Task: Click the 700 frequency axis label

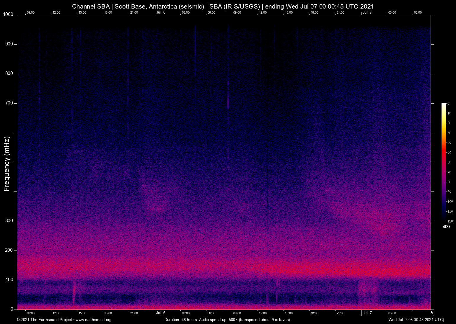Action: click(9, 103)
